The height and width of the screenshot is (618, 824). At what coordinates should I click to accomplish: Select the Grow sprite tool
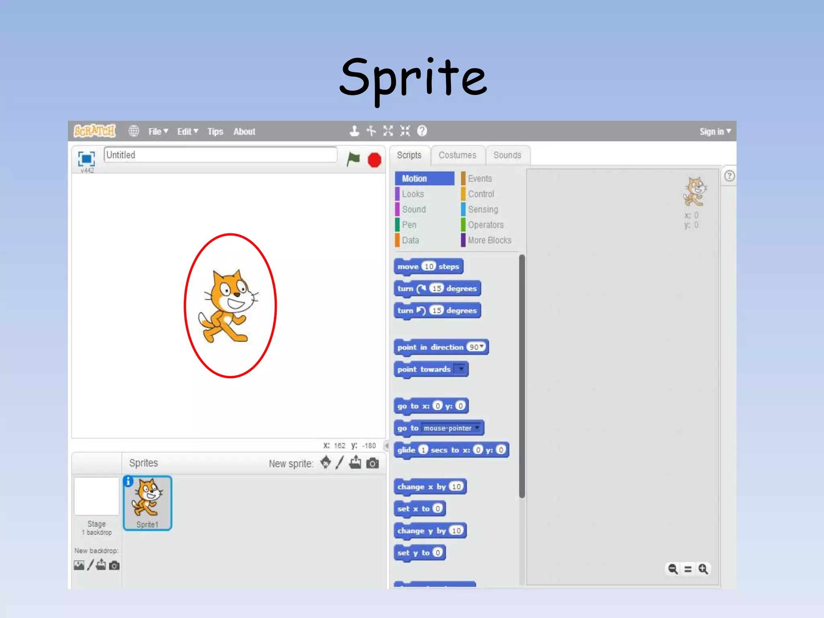388,131
